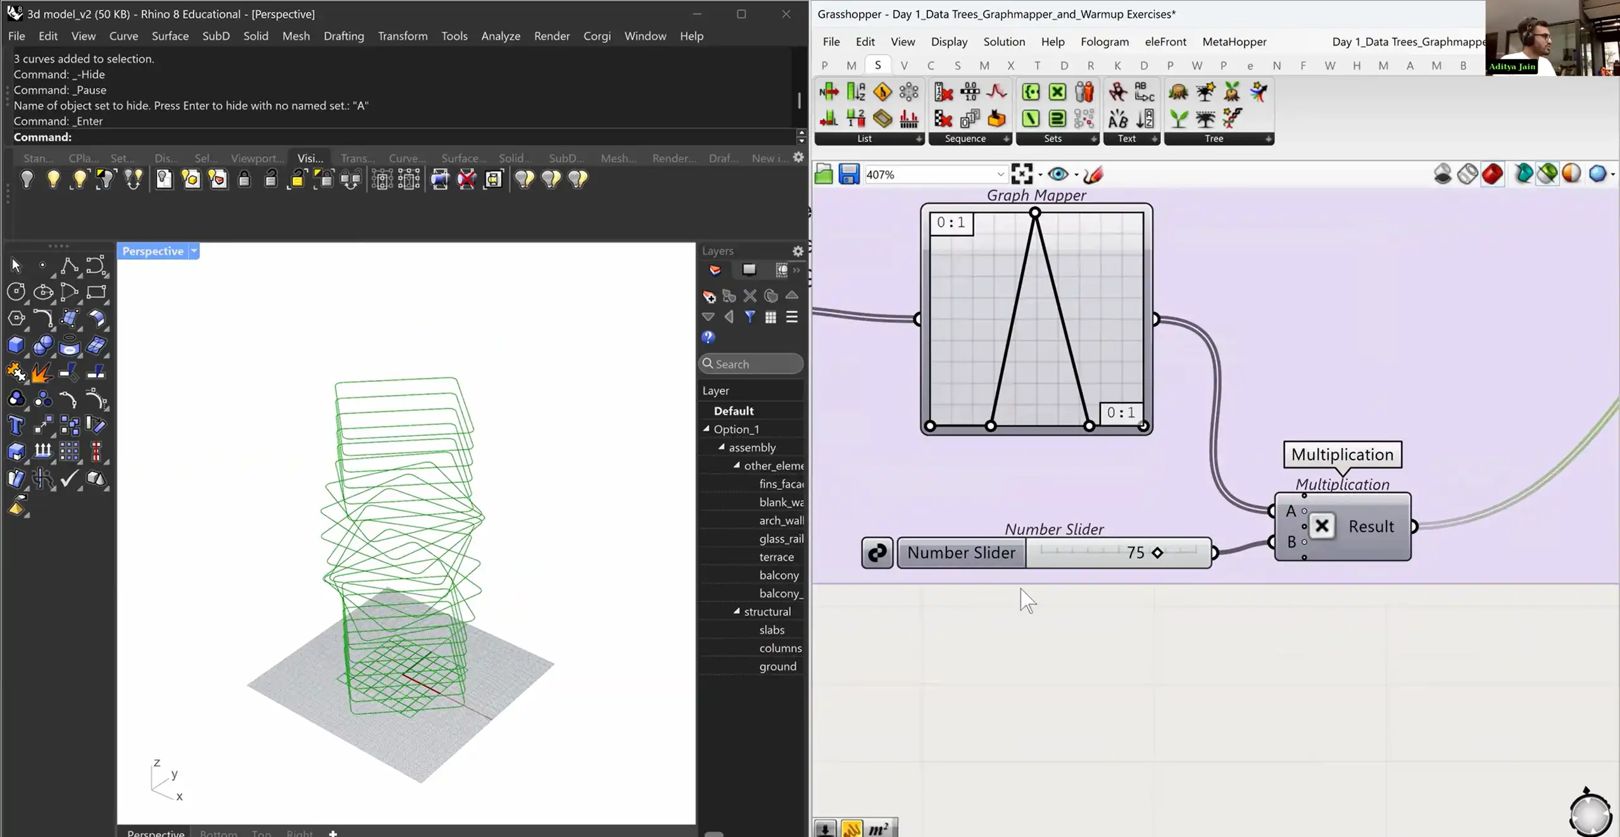Open the Perspective viewport dropdown arrow
1620x837 pixels.
[x=194, y=251]
